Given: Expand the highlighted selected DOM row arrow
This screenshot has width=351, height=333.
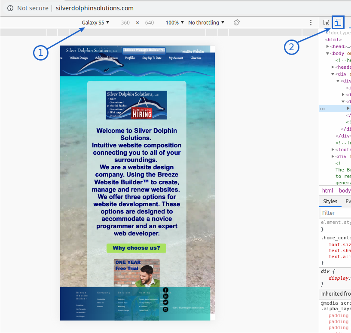Looking at the screenshot, I should coord(348,108).
